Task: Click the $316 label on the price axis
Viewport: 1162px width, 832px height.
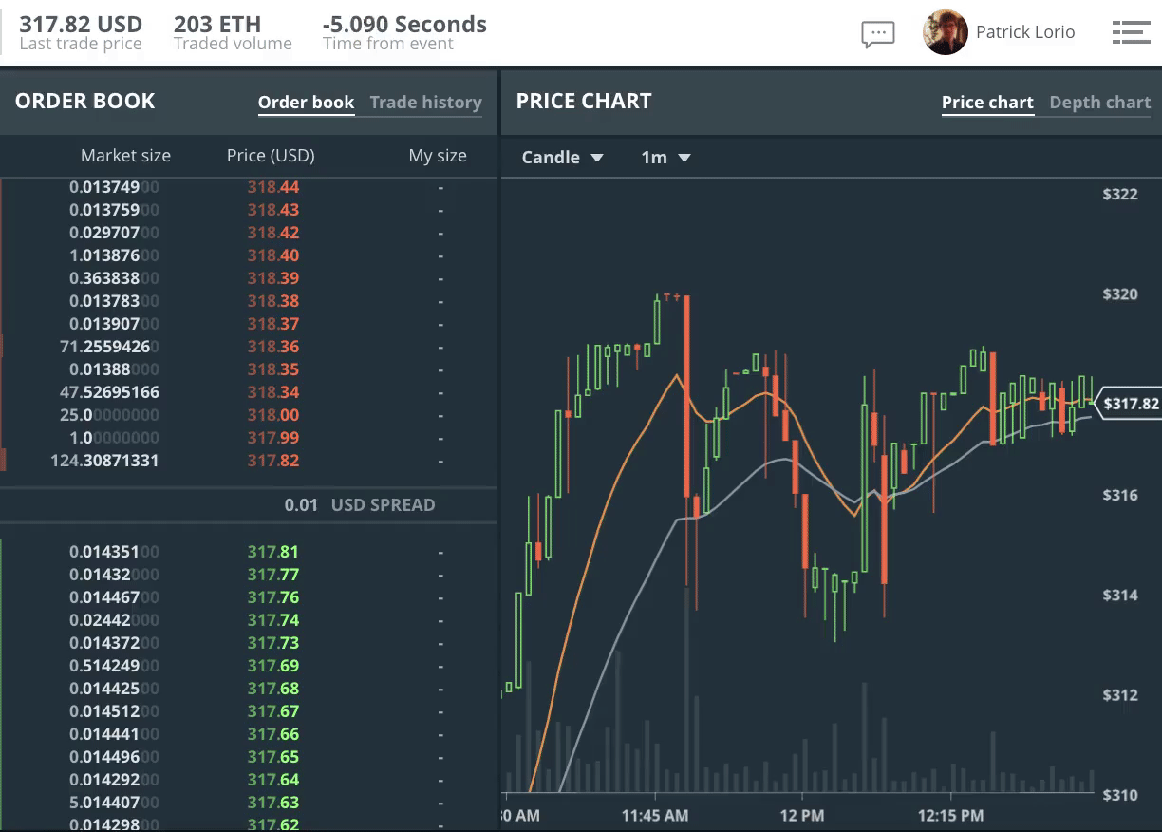Action: 1119,496
